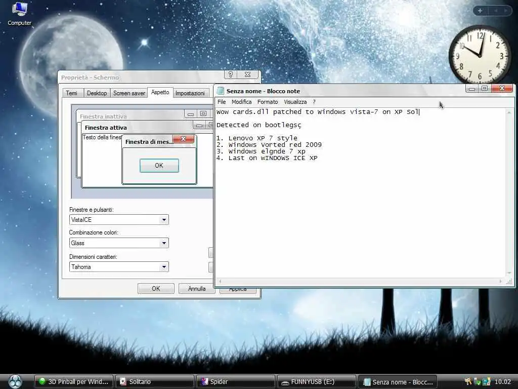The height and width of the screenshot is (389, 518).
Task: Expand the Dimensioni caratteri dropdown (Tahoma)
Action: tap(164, 267)
